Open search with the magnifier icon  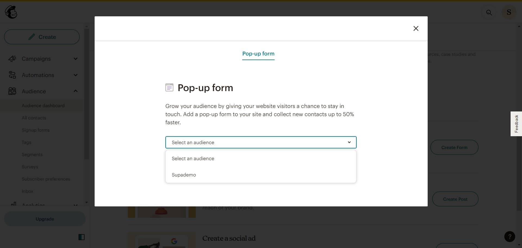coord(489,13)
